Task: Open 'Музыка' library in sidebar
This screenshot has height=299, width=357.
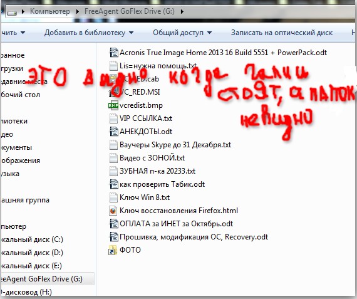Action: tap(10, 174)
